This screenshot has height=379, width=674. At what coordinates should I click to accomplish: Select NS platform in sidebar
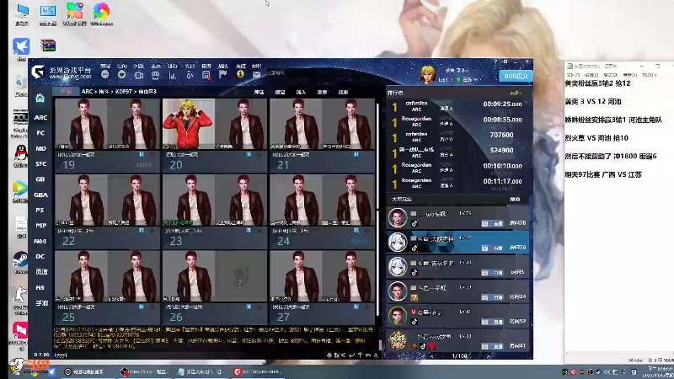pyautogui.click(x=40, y=287)
